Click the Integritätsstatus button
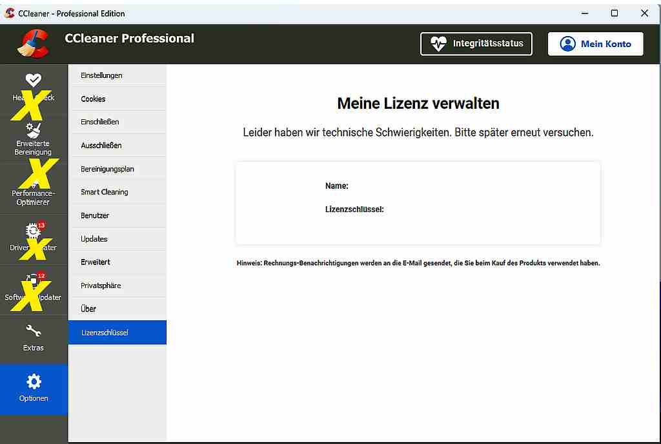This screenshot has height=444, width=661. coord(476,44)
